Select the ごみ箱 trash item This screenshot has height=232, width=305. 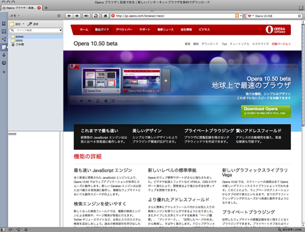pyautogui.click(x=36, y=44)
